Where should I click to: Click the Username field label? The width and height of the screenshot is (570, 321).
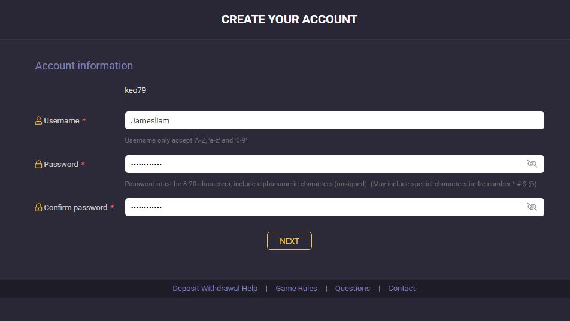[x=62, y=121]
